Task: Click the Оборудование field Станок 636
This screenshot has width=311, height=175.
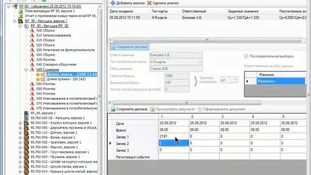Action: 176,69
